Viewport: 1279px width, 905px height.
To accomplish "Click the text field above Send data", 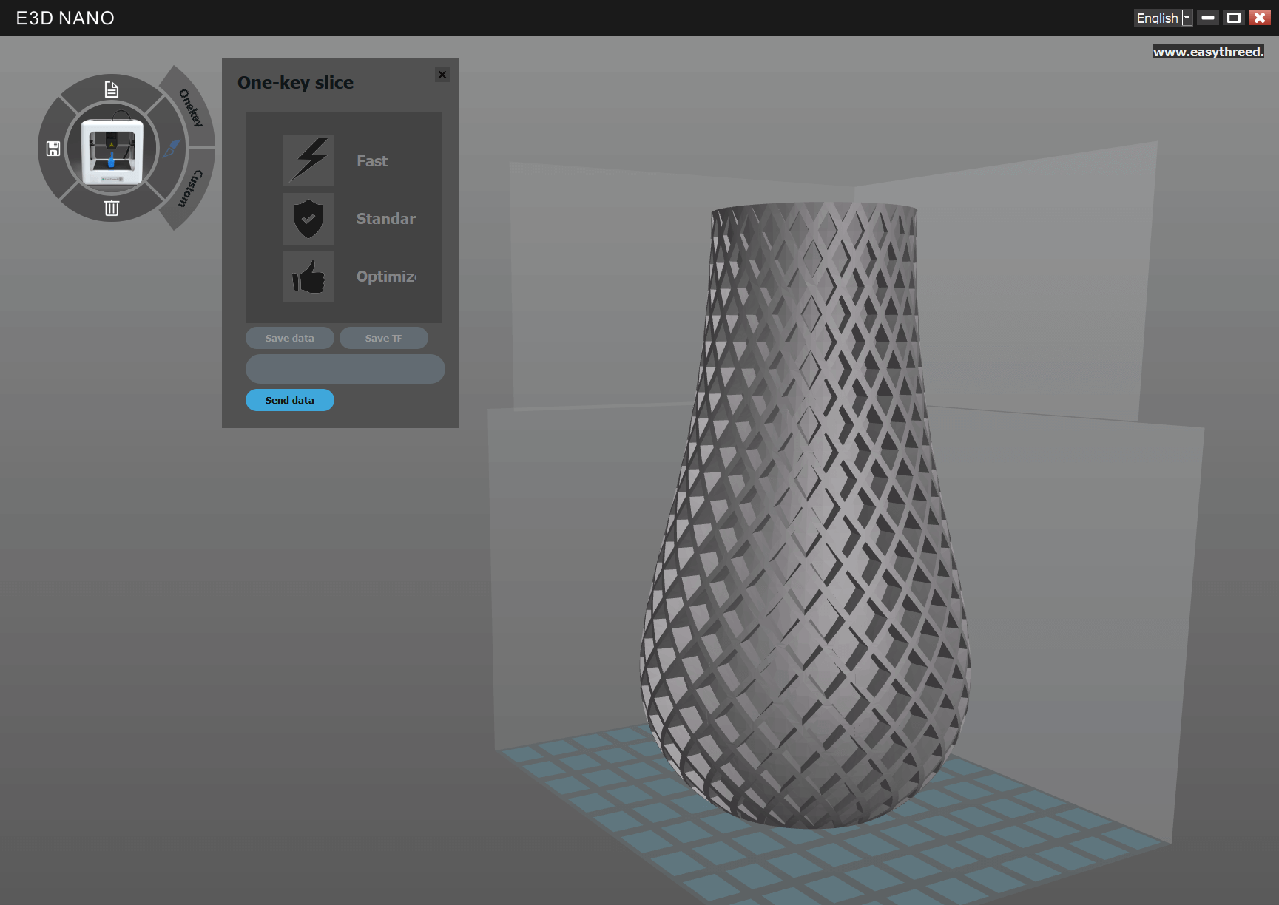I will click(x=345, y=368).
